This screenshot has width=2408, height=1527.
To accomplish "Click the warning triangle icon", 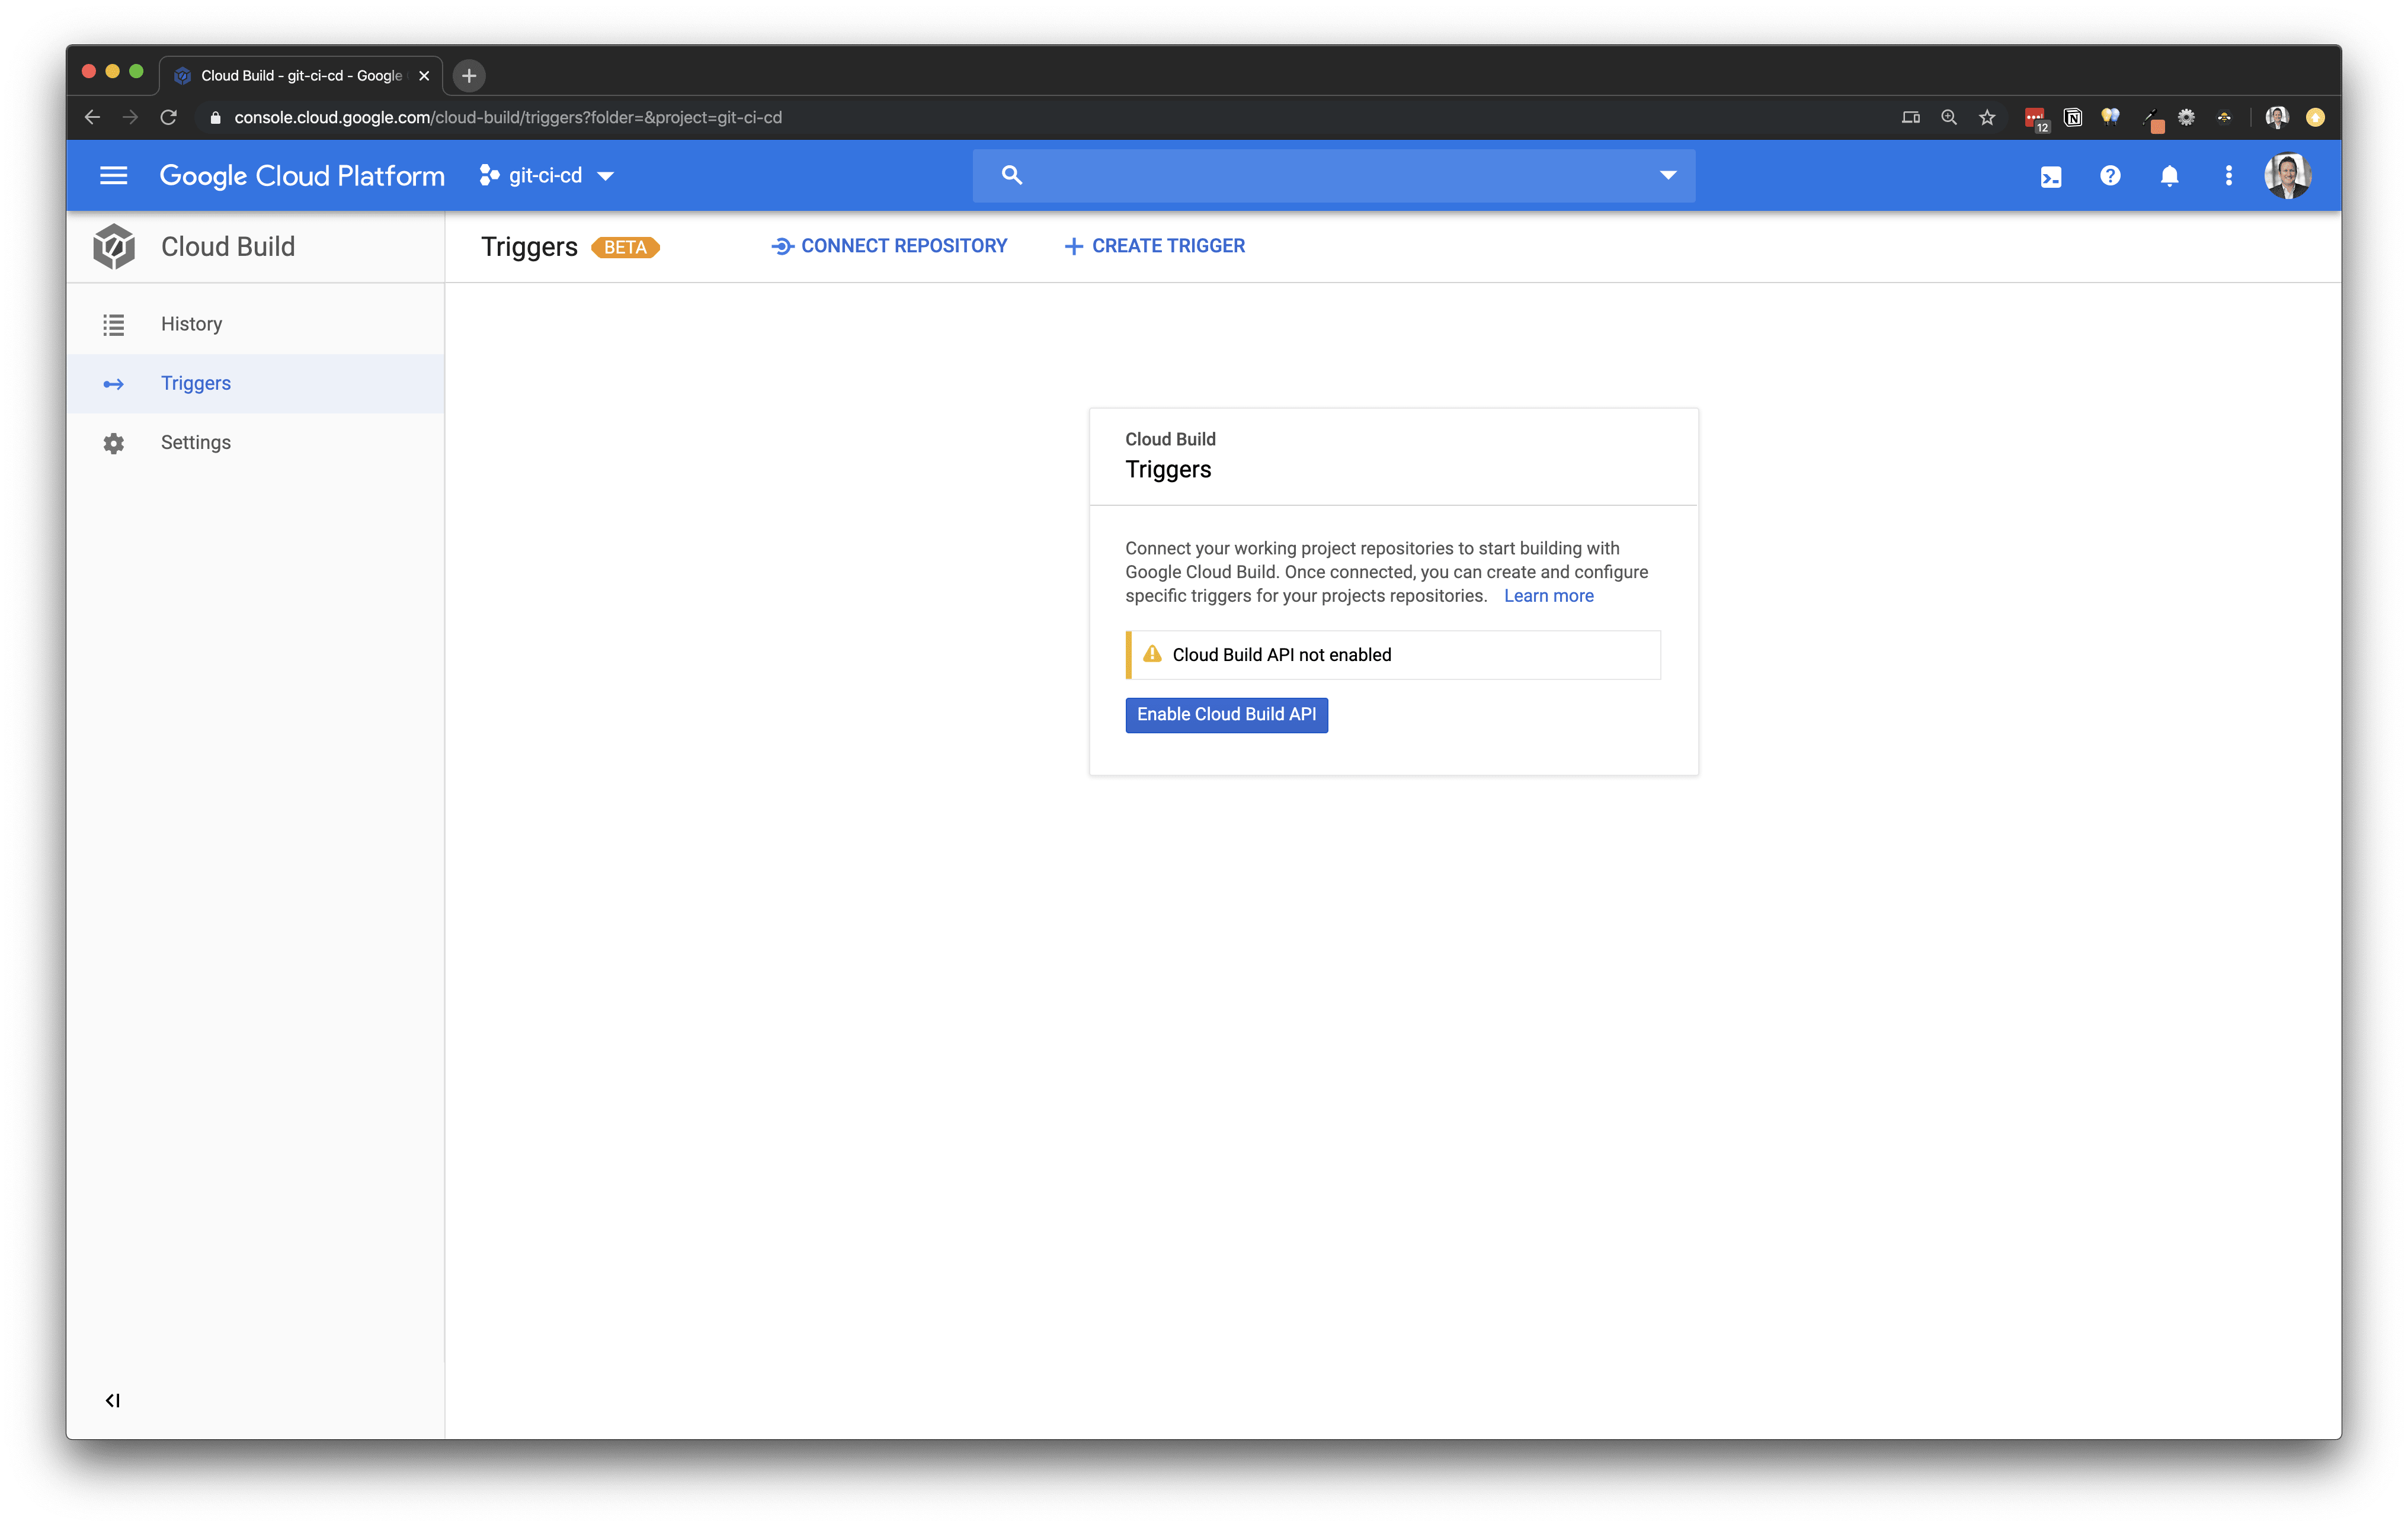I will (x=1152, y=655).
